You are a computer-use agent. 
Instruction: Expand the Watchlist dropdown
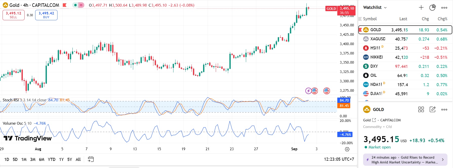click(x=385, y=8)
